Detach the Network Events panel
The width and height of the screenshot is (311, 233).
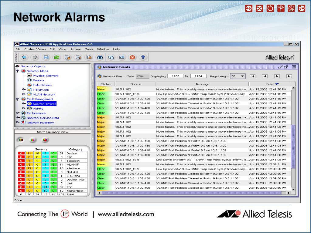280,67
